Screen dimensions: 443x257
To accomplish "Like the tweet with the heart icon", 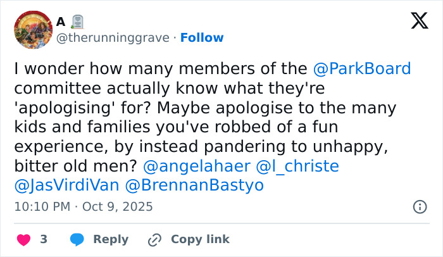I will click(23, 239).
